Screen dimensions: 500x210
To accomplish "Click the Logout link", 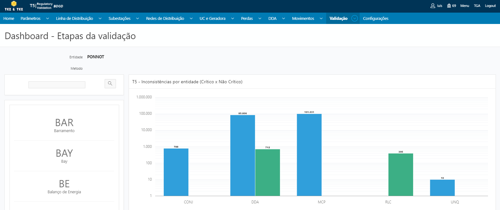I will 490,6.
